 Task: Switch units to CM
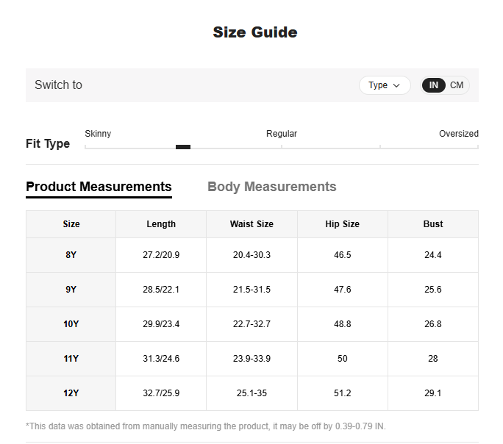(457, 85)
